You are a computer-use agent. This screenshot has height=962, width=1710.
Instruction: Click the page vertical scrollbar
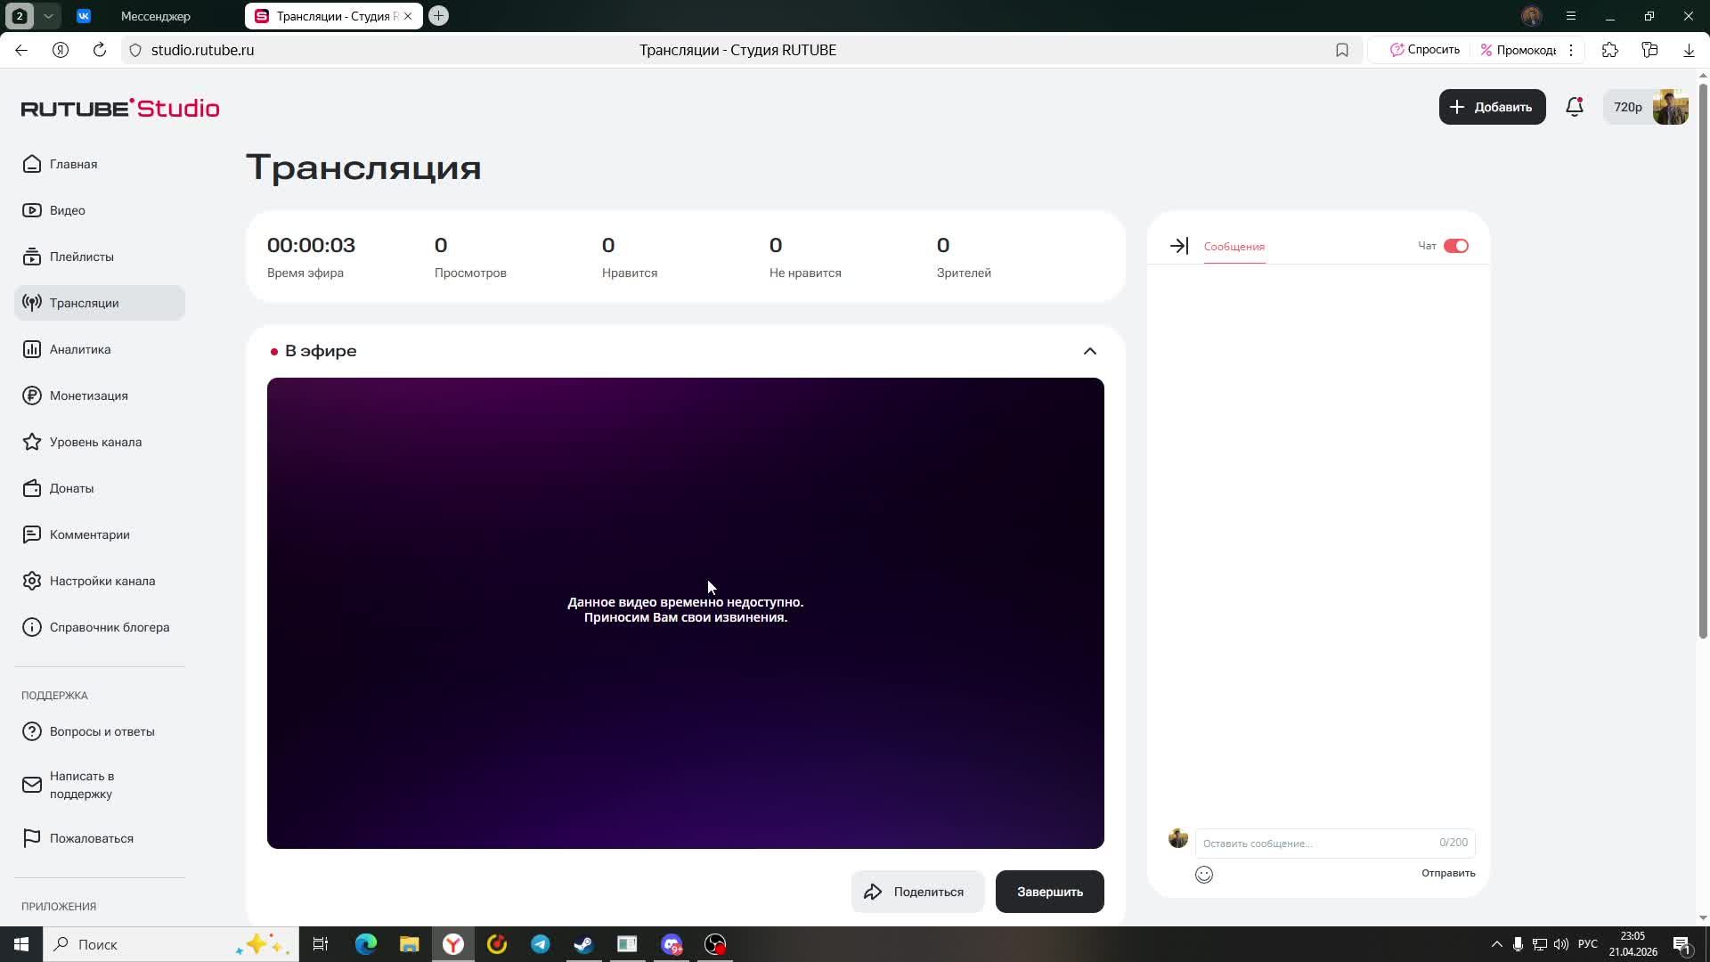(1703, 356)
